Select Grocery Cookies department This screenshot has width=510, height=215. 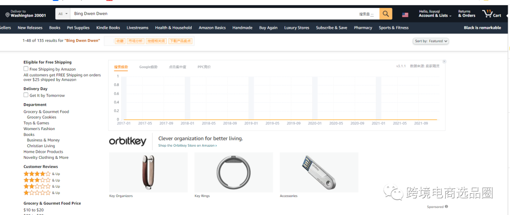[42, 117]
